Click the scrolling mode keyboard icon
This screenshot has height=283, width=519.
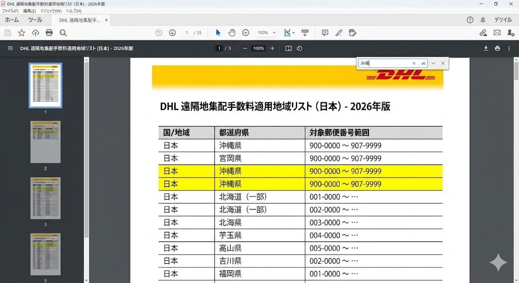pyautogui.click(x=305, y=33)
